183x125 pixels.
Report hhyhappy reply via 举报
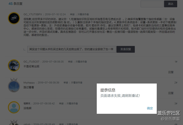(66, 83)
